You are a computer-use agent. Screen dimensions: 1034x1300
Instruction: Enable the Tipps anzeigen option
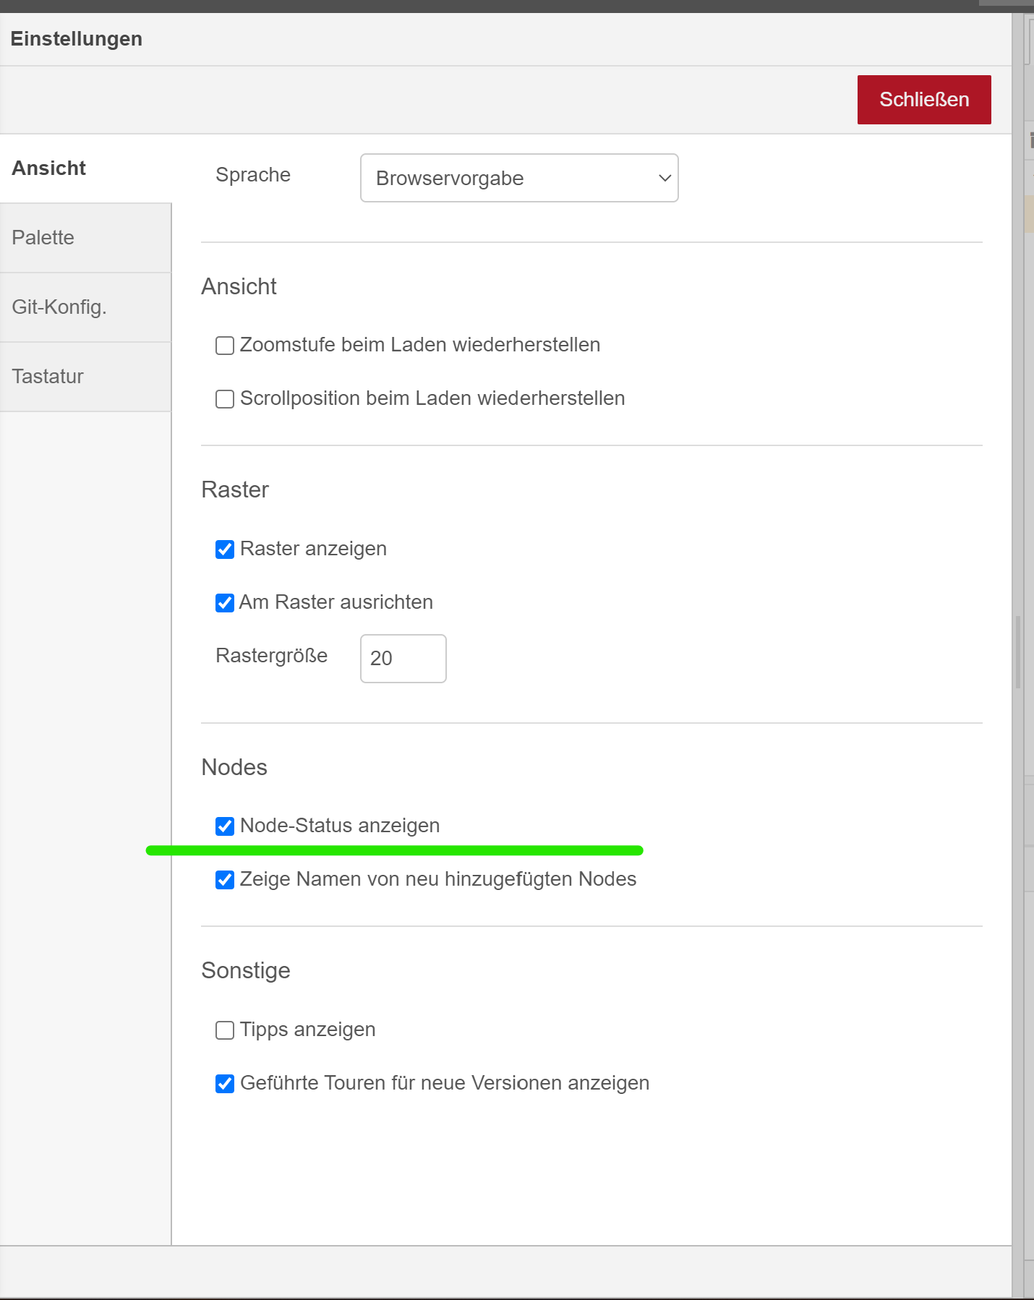[225, 1030]
